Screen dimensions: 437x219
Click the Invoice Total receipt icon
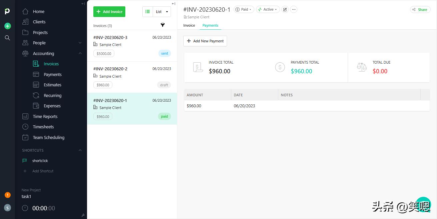[198, 67]
